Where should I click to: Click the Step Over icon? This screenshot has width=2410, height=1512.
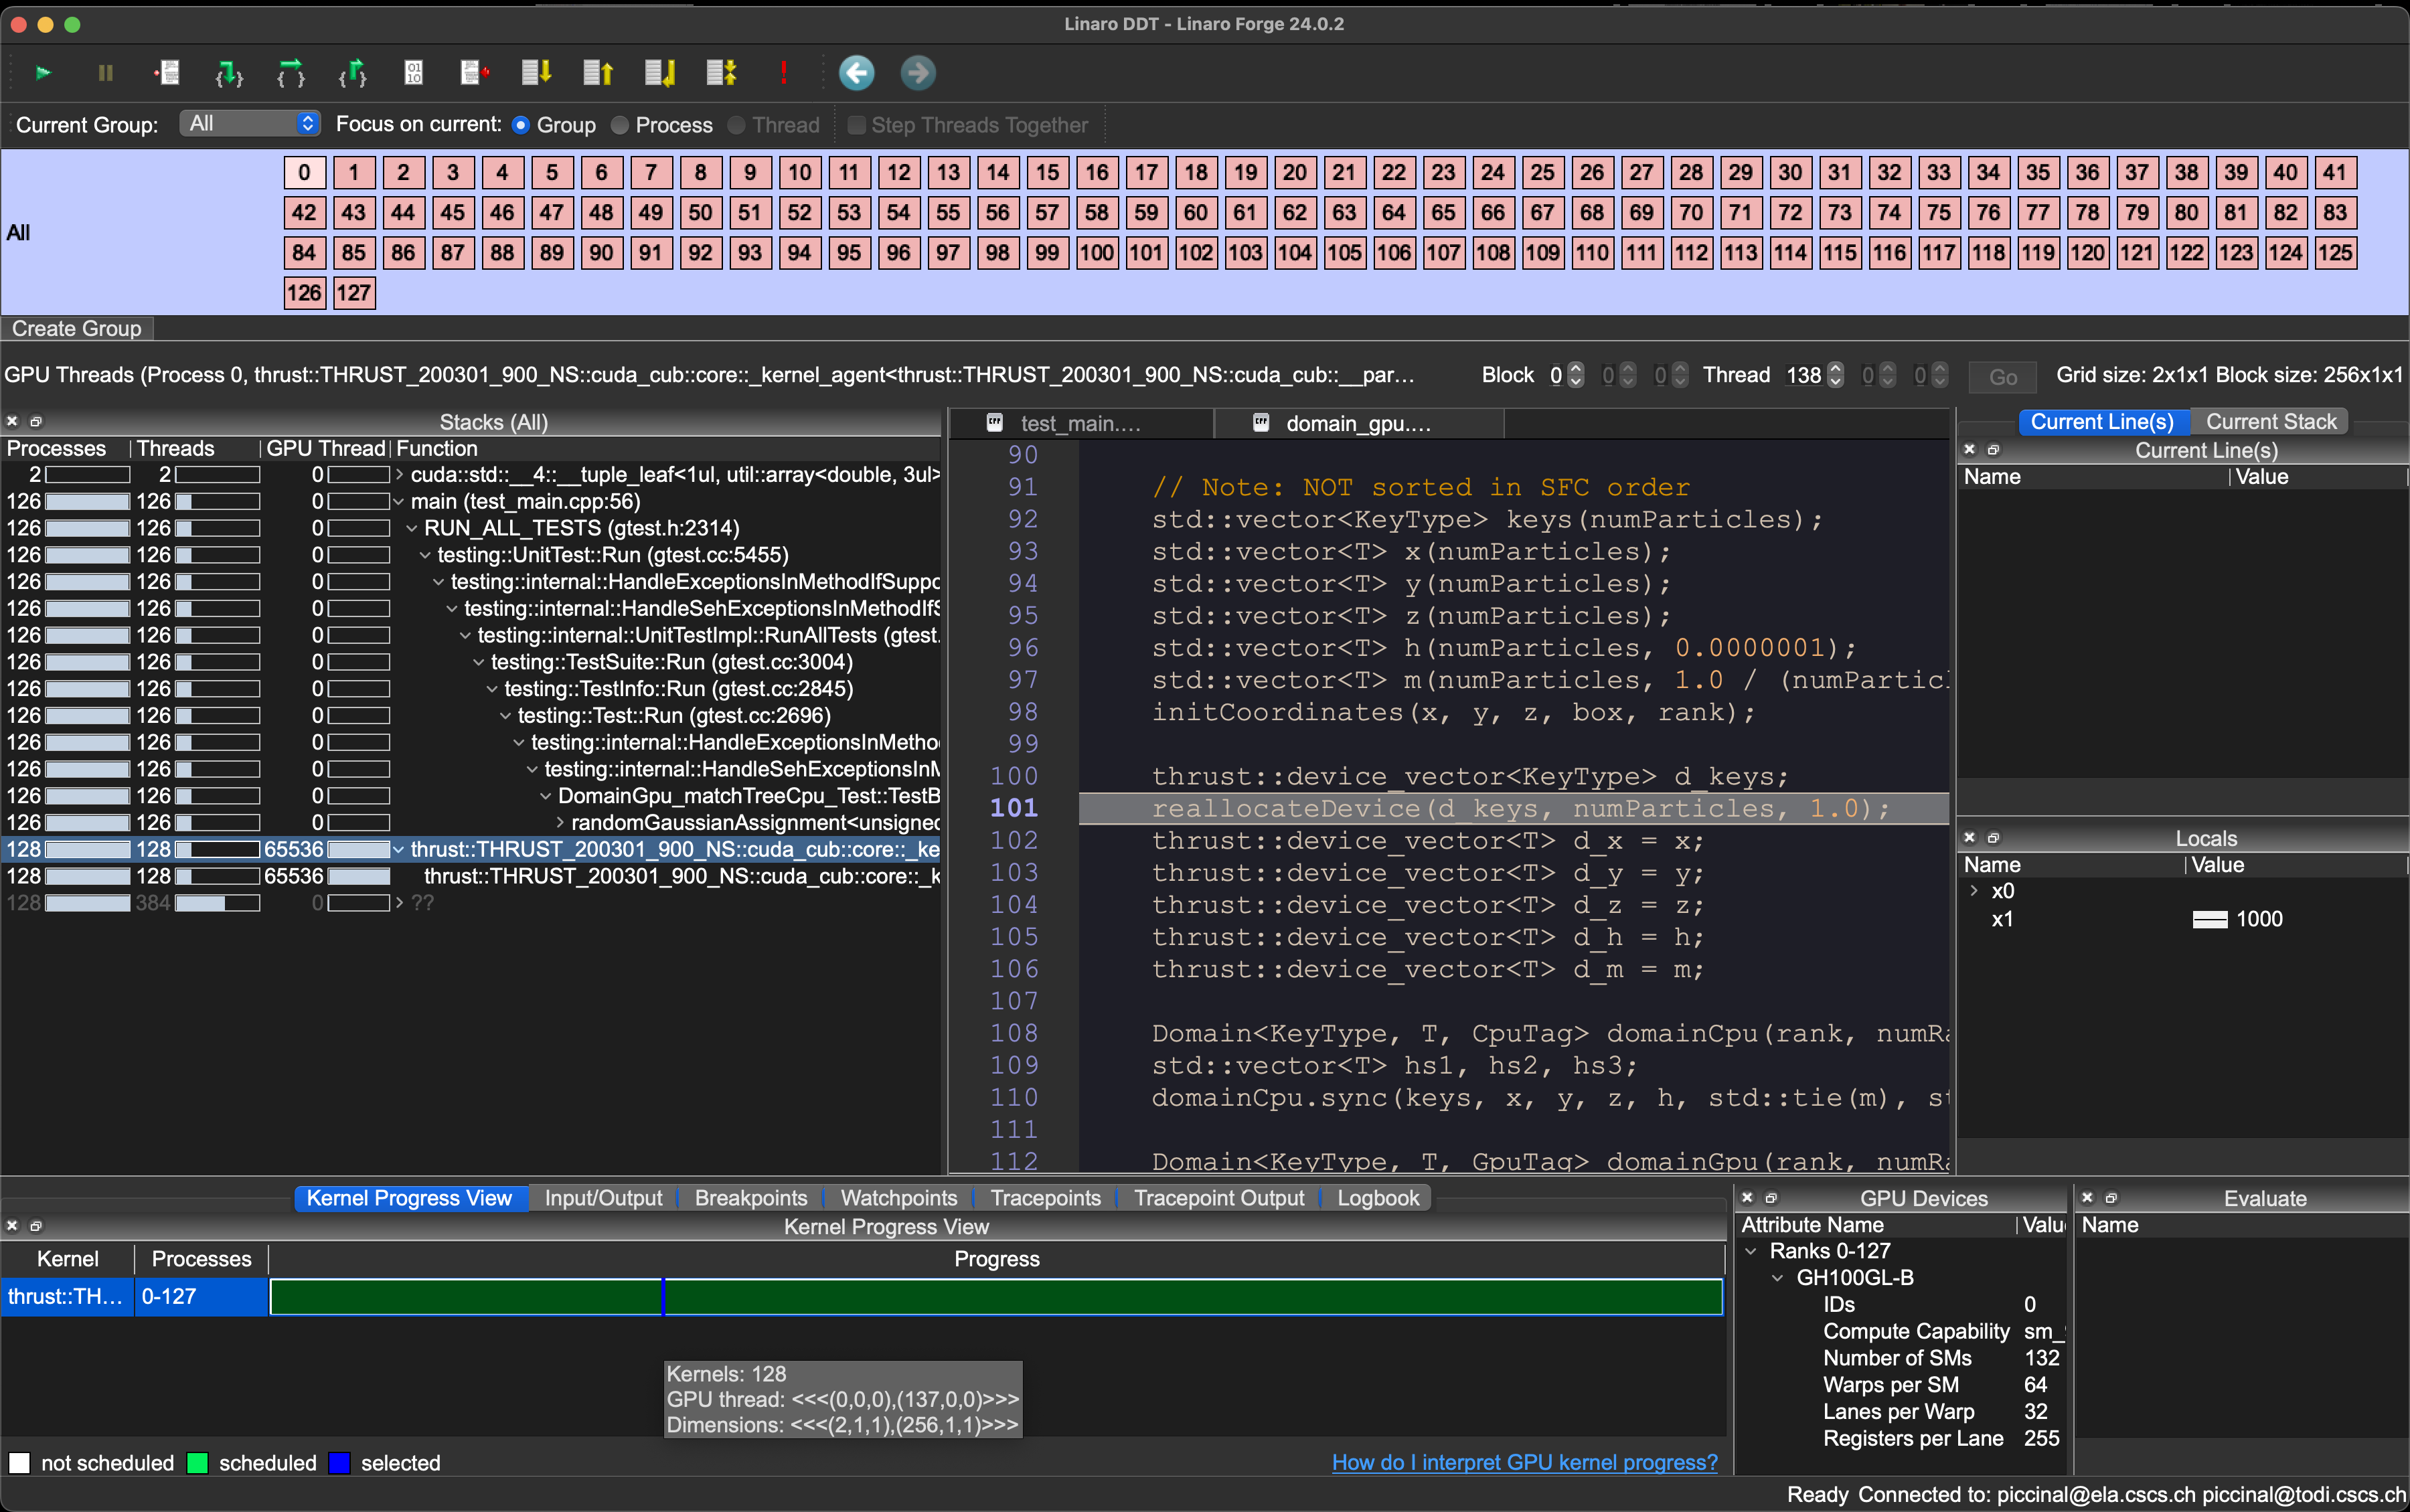[291, 73]
